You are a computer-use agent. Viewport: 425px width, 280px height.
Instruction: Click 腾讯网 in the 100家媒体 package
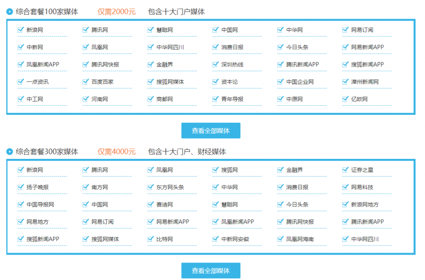click(x=100, y=30)
